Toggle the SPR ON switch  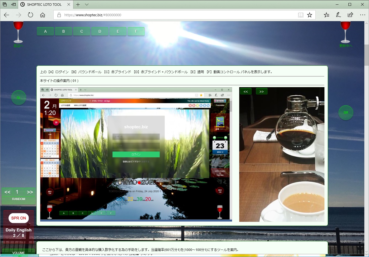19,218
